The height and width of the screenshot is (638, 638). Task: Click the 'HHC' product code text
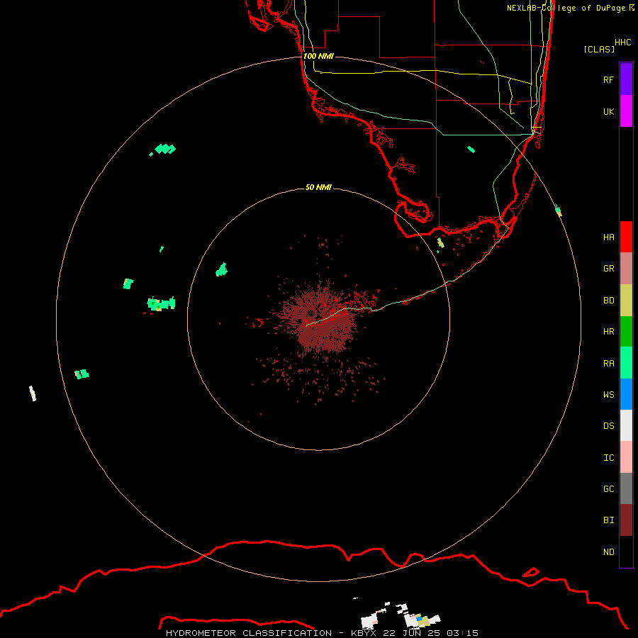point(623,43)
